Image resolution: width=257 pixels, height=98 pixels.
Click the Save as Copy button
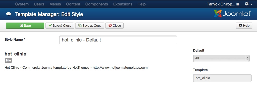pos(90,26)
